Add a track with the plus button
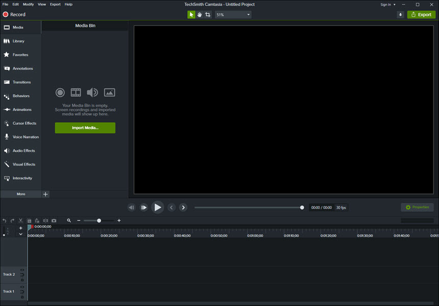Image resolution: width=439 pixels, height=306 pixels. coord(21,228)
